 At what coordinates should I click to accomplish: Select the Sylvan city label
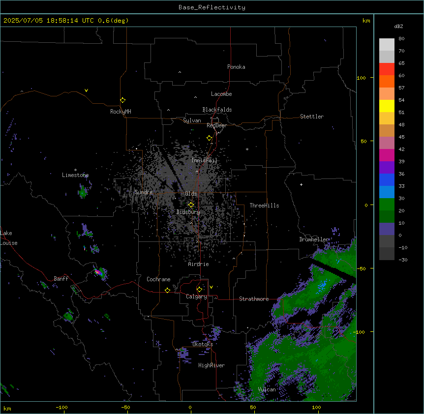tap(192, 120)
